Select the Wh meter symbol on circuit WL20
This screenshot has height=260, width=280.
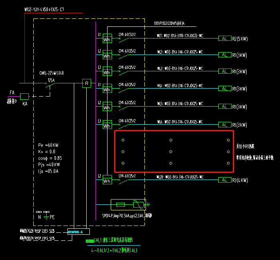tap(108, 179)
